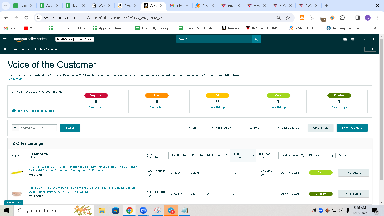This screenshot has width=384, height=216.
Task: Open the EN language dropdown
Action: pyautogui.click(x=362, y=39)
